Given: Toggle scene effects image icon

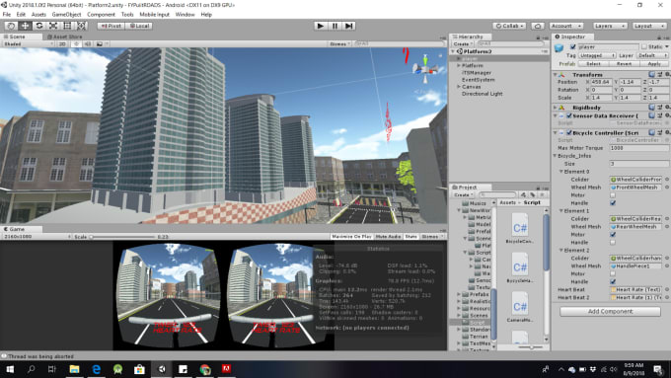Looking at the screenshot, I should point(100,43).
